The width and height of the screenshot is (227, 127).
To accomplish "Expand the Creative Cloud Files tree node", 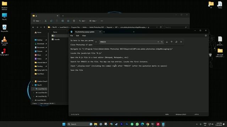I will (33, 81).
